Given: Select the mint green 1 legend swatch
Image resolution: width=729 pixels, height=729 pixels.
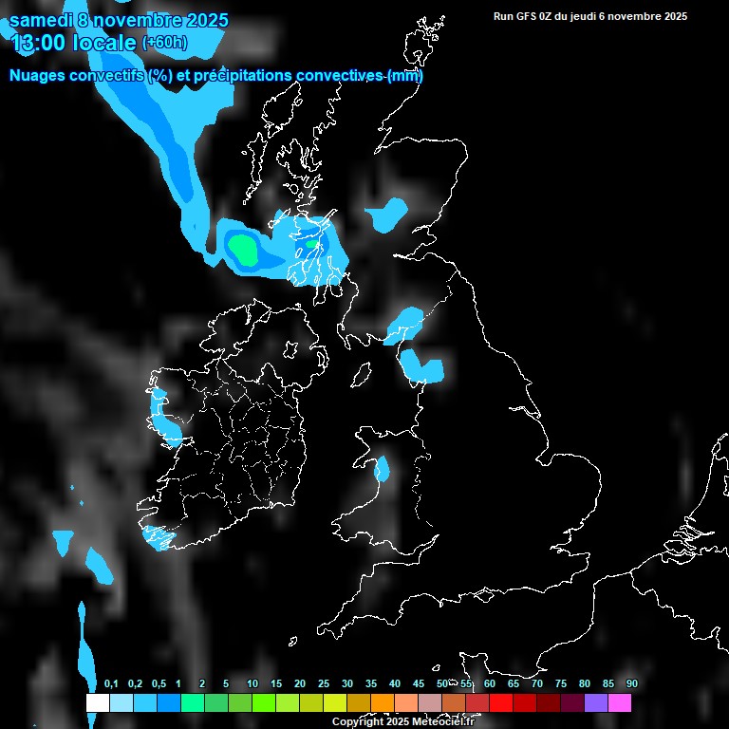Looking at the screenshot, I should [193, 703].
